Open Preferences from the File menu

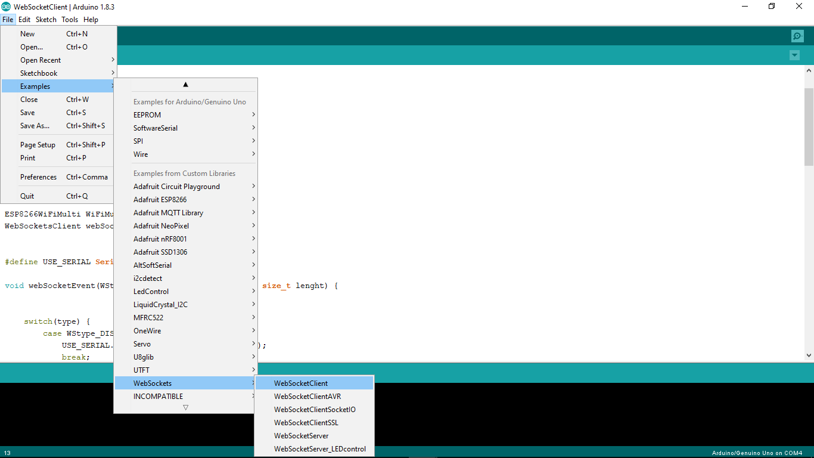38,177
